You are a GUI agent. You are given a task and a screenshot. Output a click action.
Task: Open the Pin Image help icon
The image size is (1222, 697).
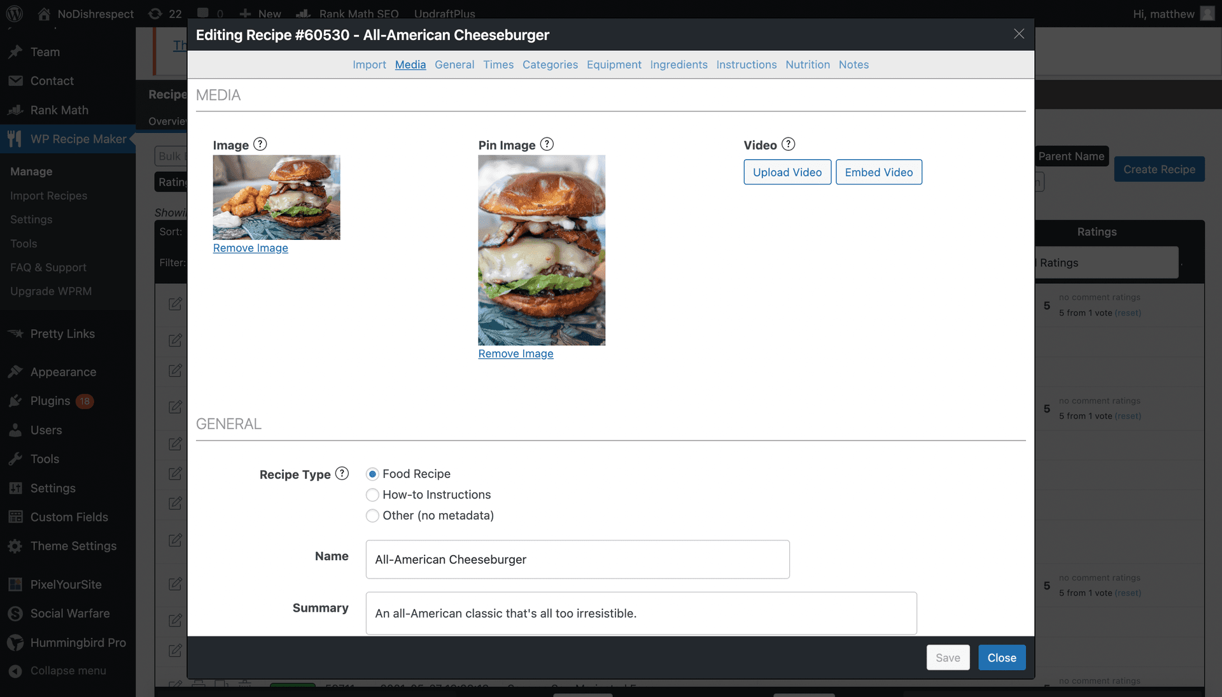point(547,144)
